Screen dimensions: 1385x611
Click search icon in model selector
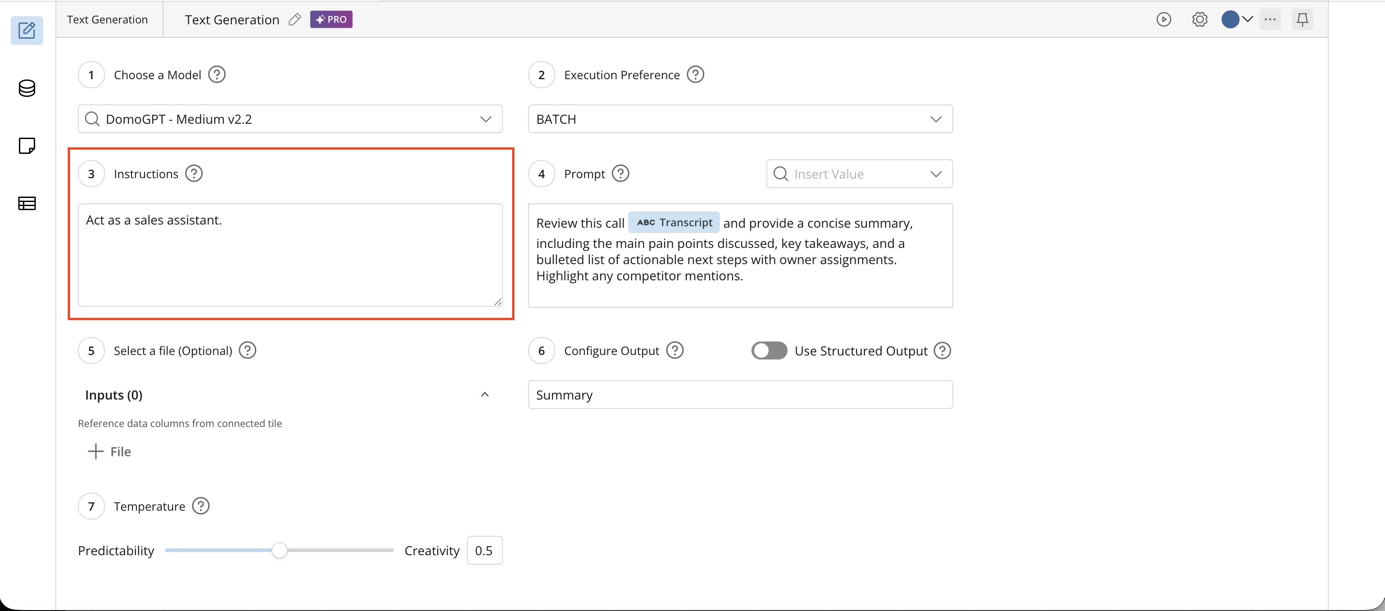point(92,119)
